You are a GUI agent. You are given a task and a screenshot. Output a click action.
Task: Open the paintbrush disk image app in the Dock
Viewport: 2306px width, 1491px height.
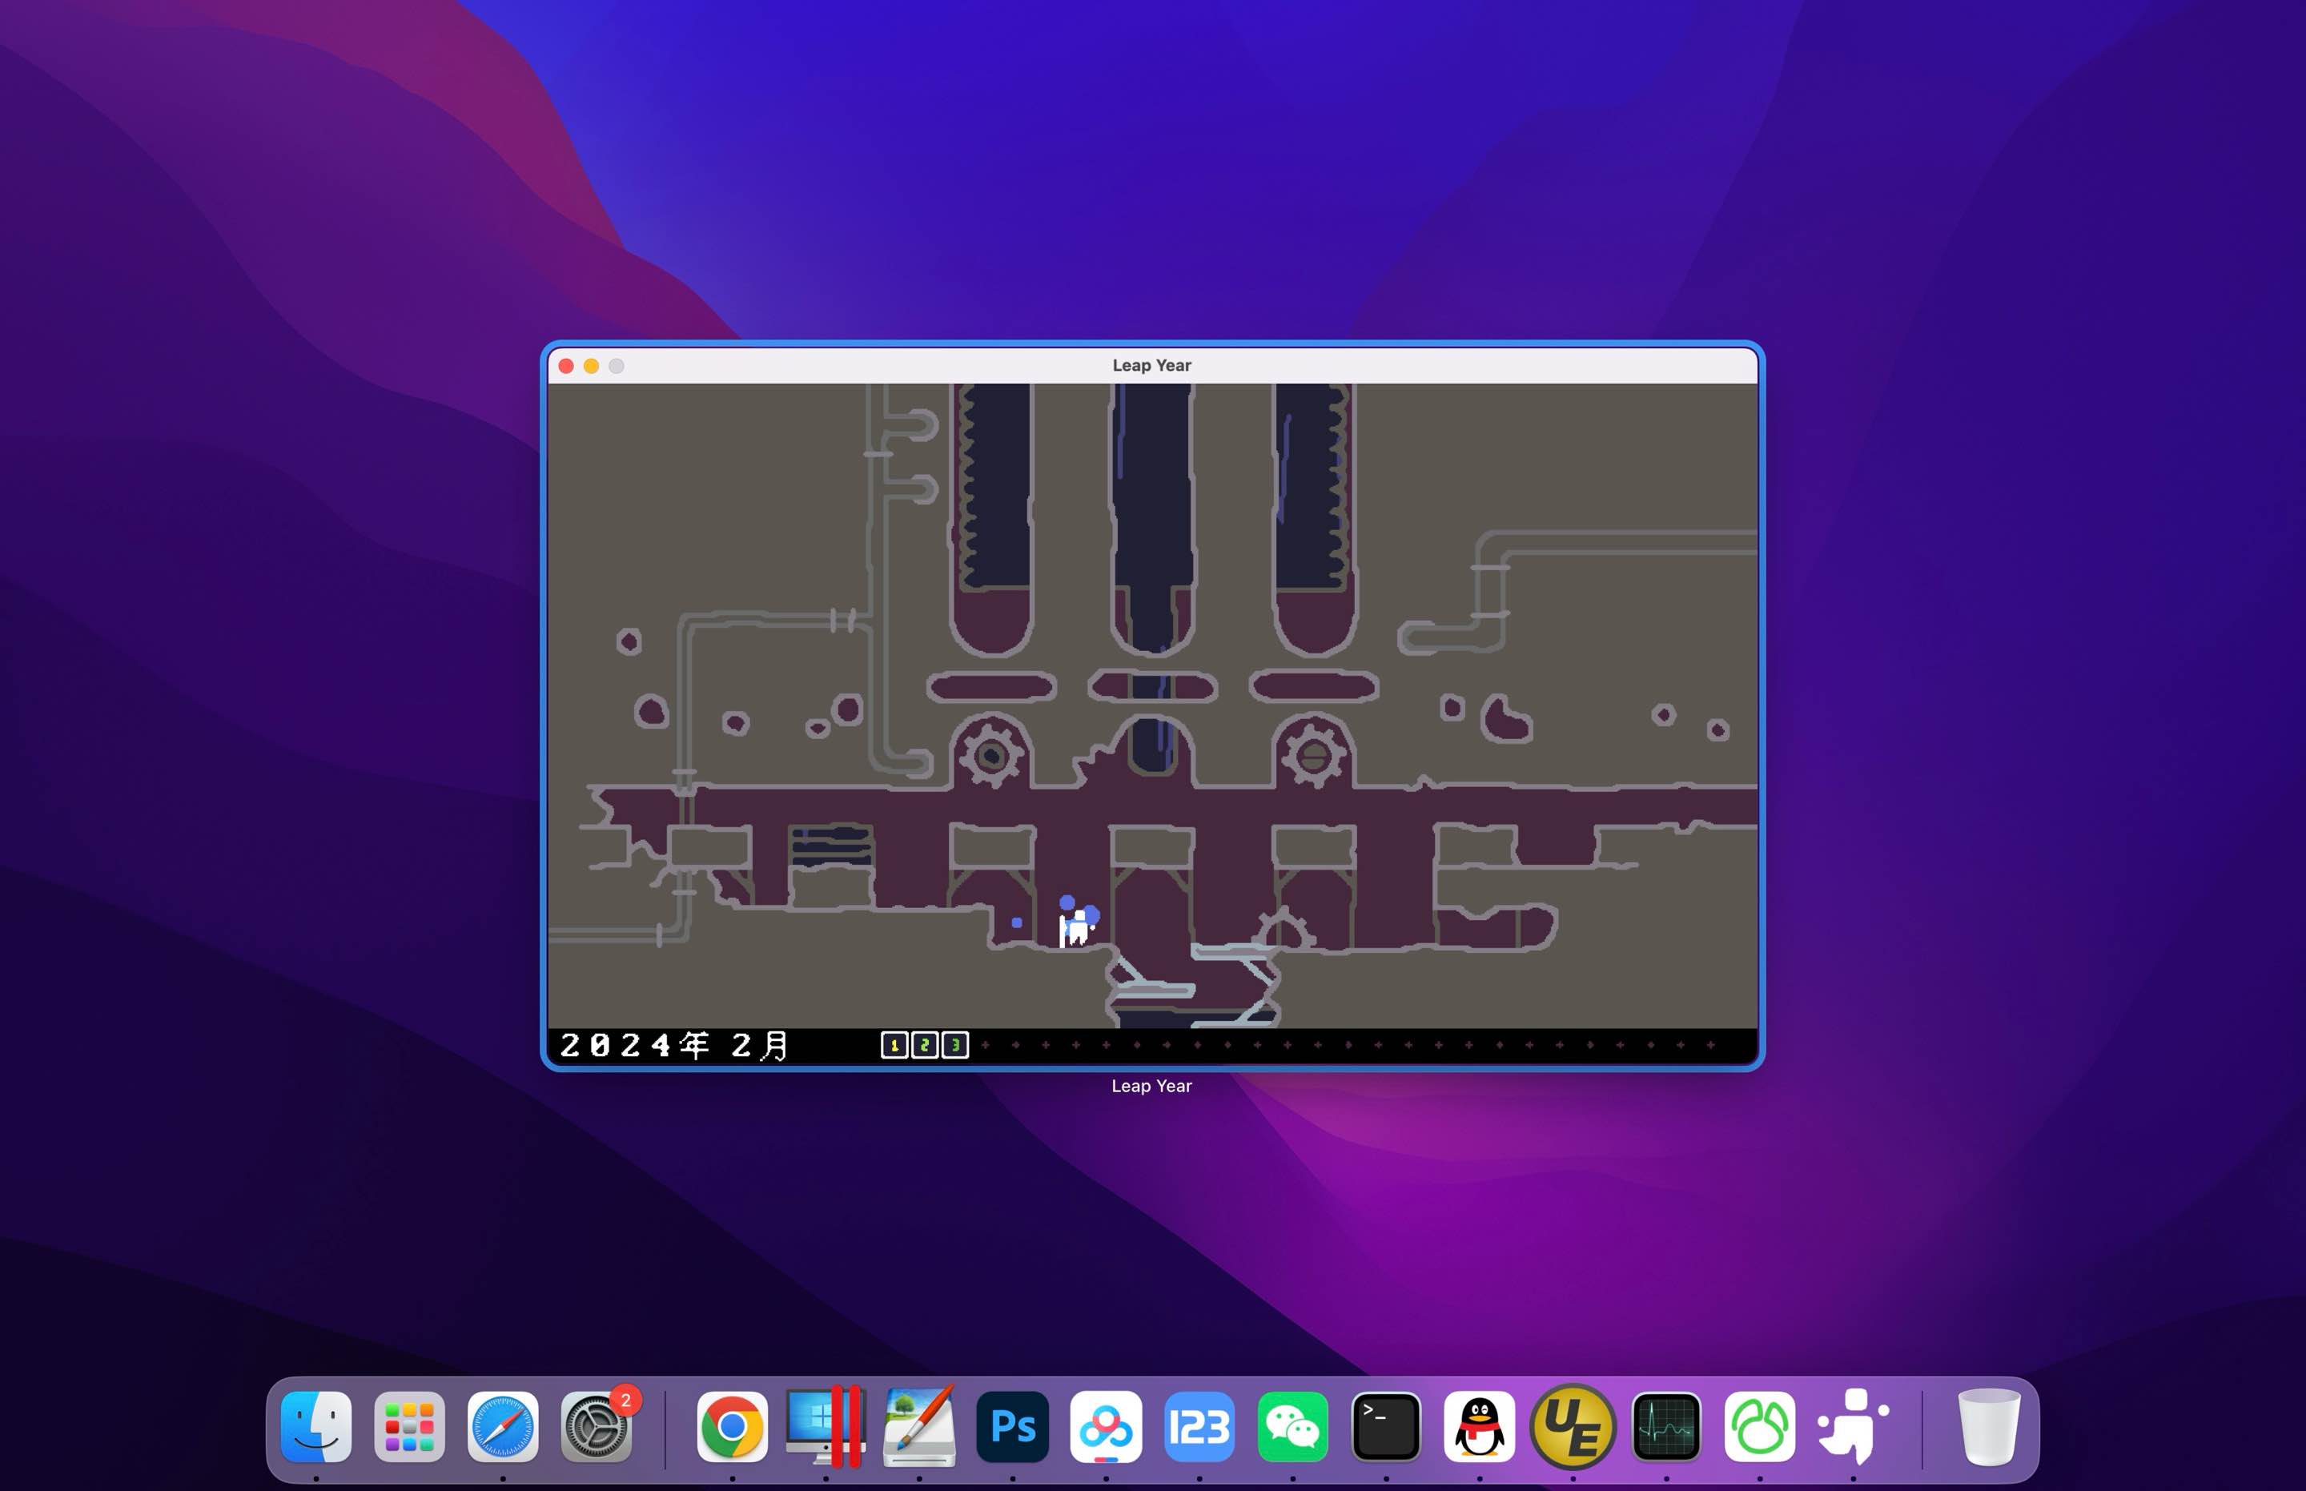click(918, 1426)
